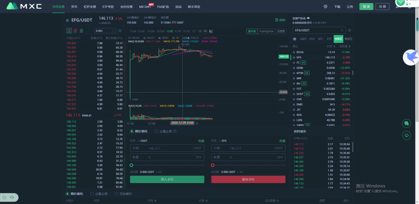Open the green chat support floating icon

coord(407,123)
